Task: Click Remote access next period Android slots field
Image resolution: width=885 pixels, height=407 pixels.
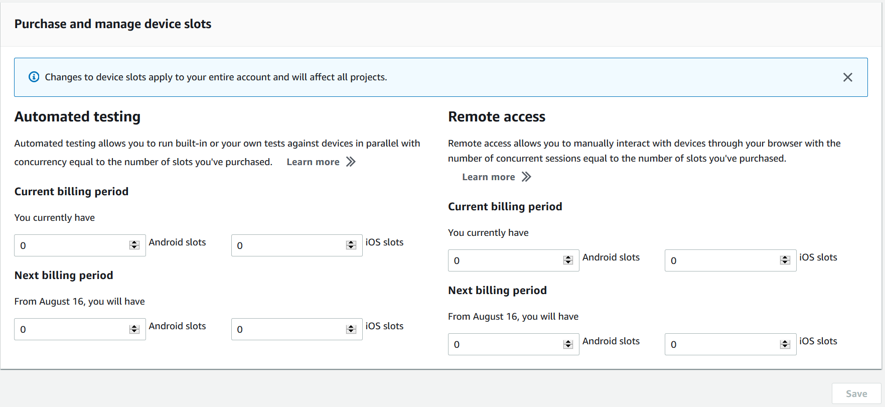Action: click(x=504, y=344)
